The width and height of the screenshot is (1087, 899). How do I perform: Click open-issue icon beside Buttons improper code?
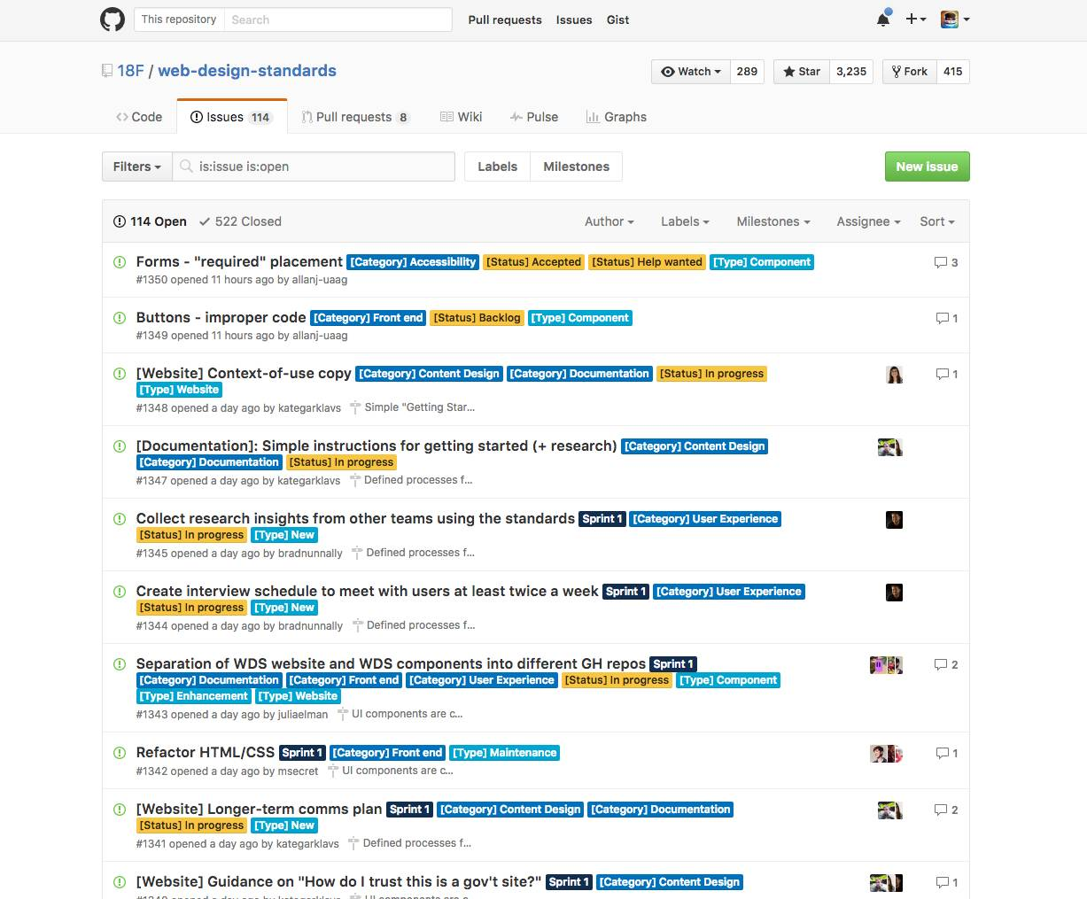[120, 318]
